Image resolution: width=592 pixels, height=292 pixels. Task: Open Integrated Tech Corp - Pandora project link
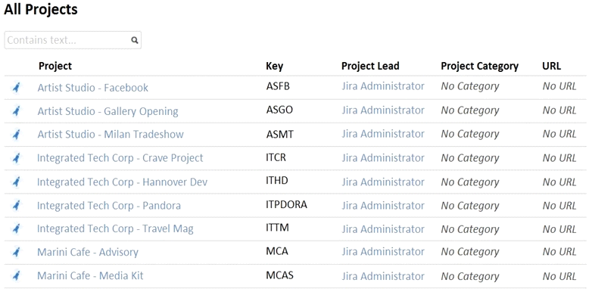[x=109, y=206]
